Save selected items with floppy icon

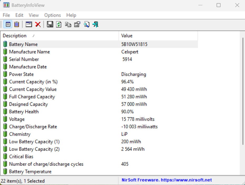tap(50, 24)
